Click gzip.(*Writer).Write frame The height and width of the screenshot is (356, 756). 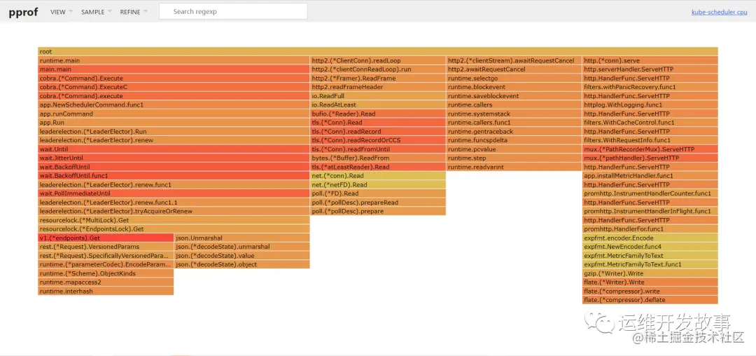coord(650,273)
